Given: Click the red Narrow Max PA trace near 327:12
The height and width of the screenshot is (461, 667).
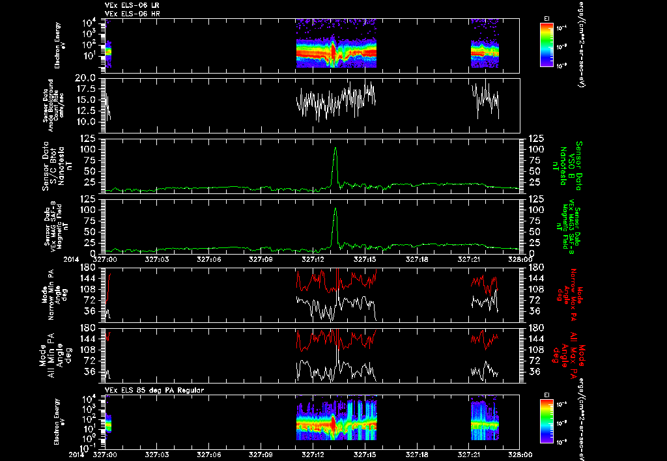Looking at the screenshot, I should 315,279.
